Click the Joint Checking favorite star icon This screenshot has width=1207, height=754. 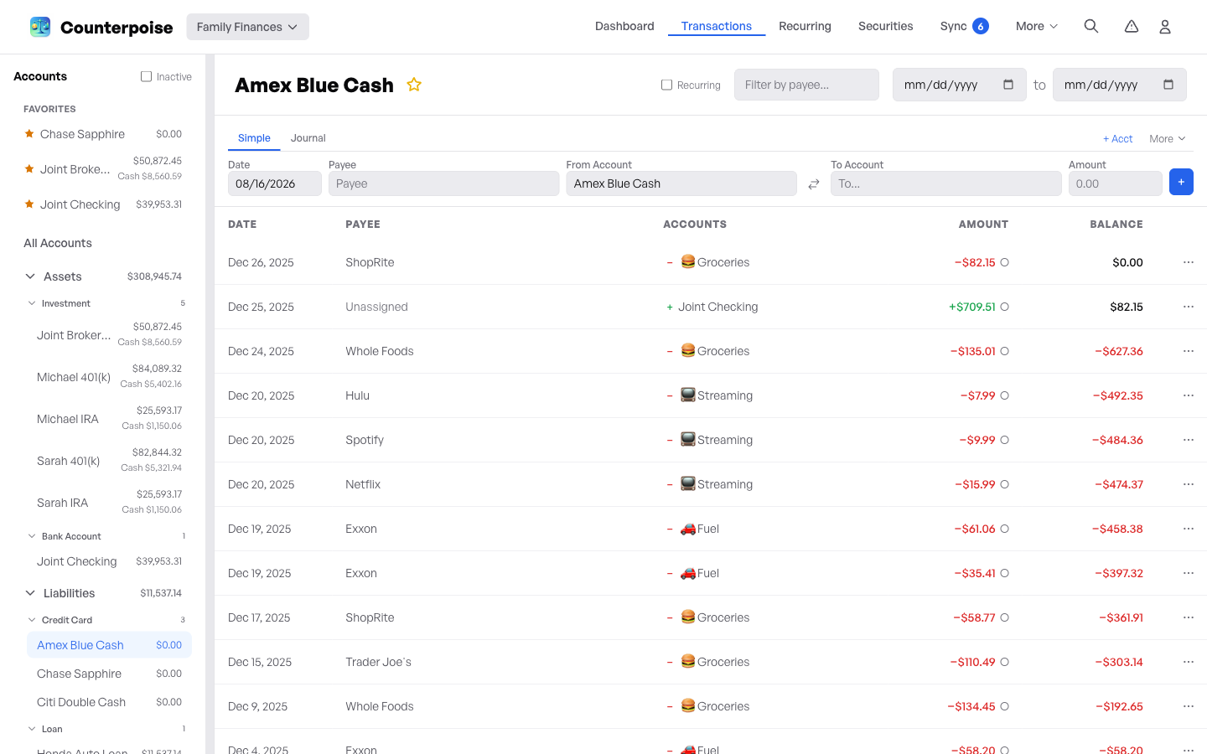coord(29,204)
